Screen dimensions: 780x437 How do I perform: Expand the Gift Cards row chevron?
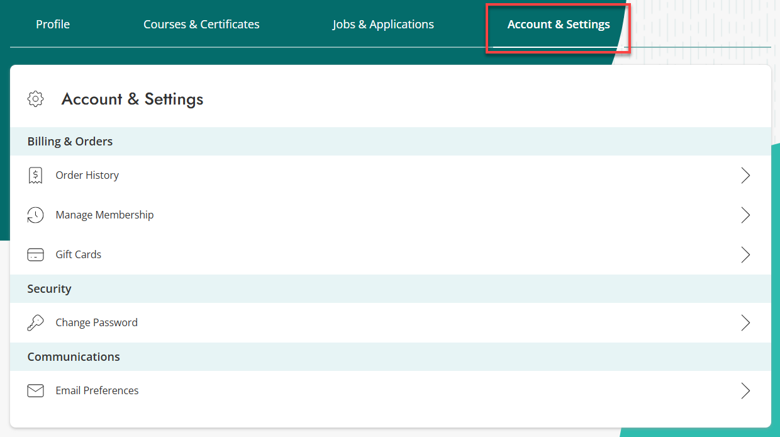(x=745, y=255)
